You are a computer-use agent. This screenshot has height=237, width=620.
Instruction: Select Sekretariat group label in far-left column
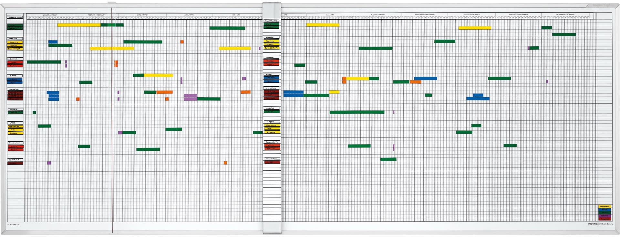click(15, 160)
